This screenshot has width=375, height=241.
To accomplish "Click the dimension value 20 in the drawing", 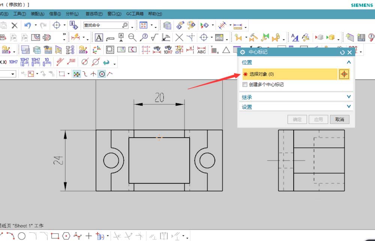I will (x=159, y=97).
